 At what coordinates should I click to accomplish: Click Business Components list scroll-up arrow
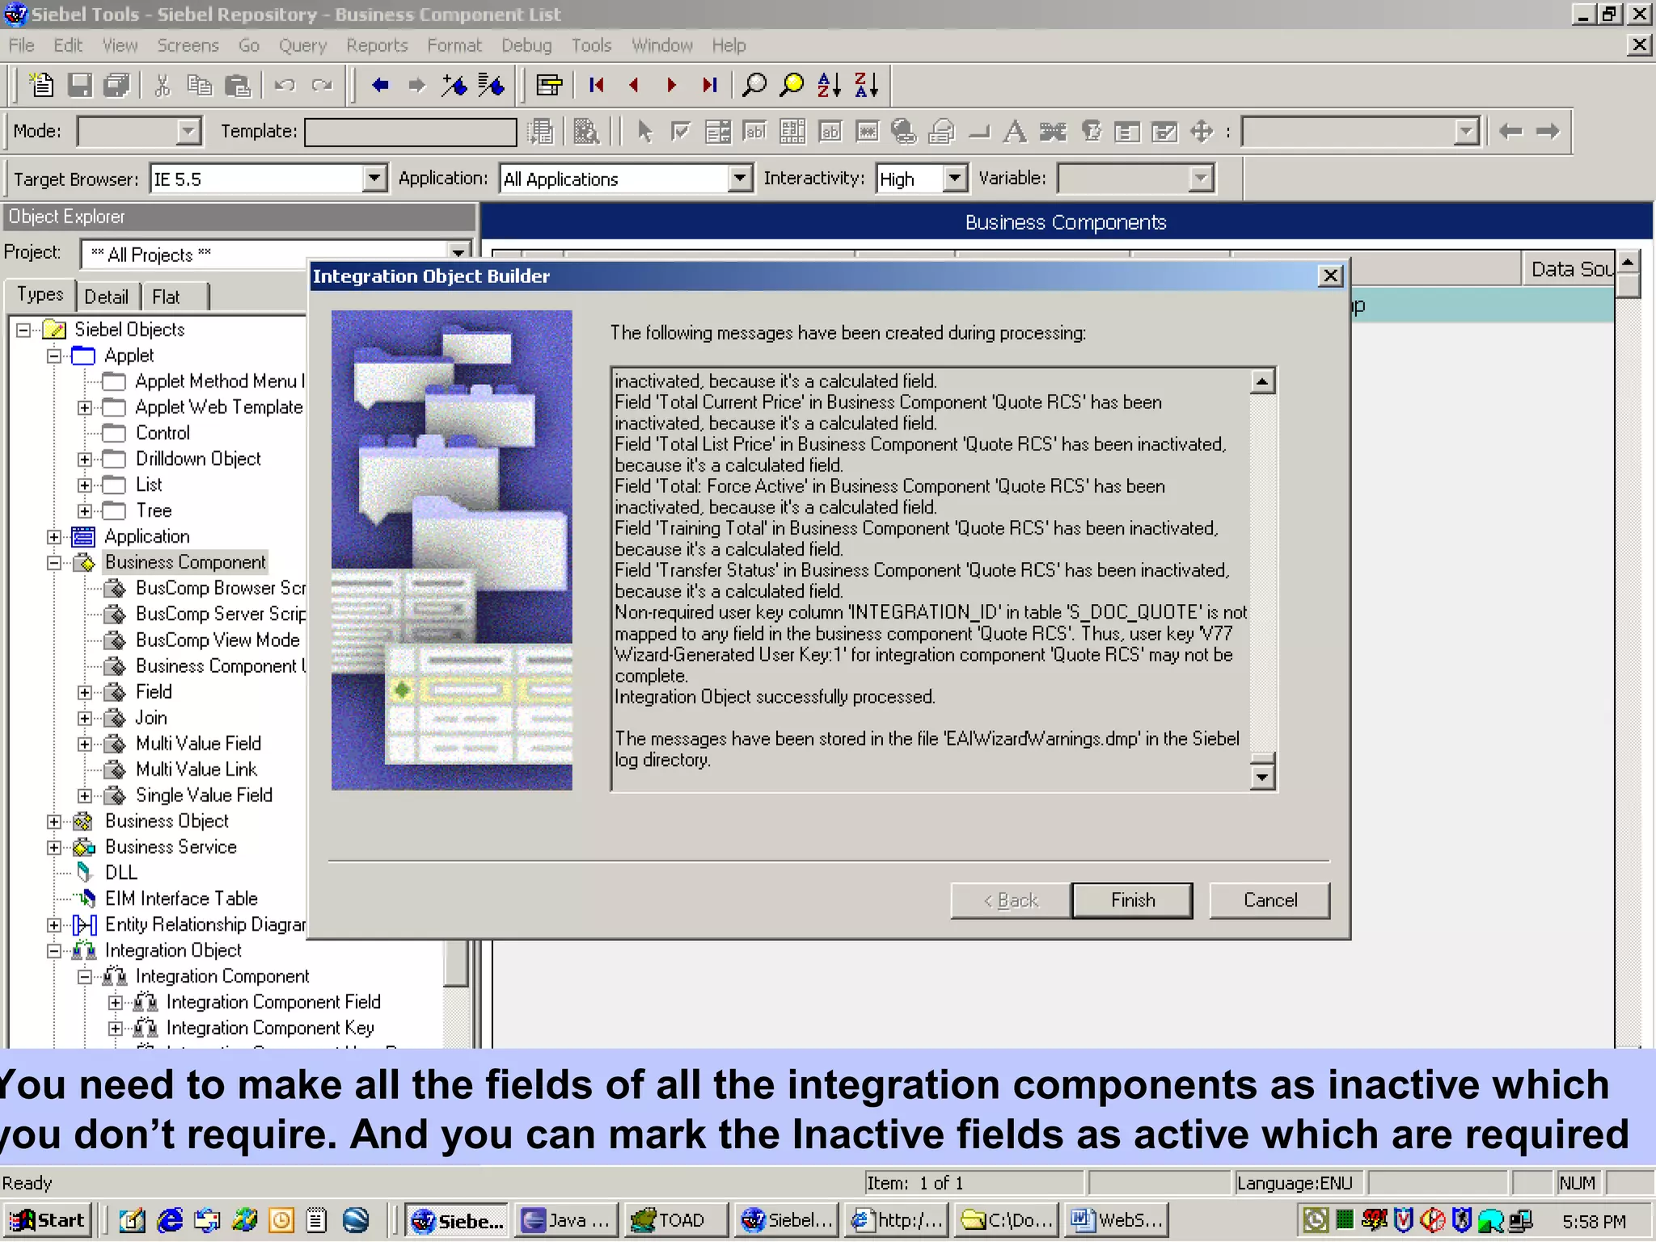(x=1628, y=261)
